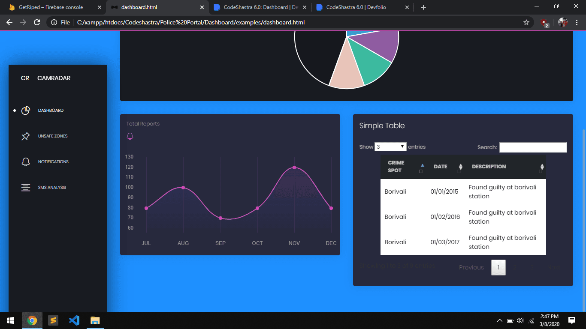
Task: Click the Total Reports label
Action: pos(143,124)
